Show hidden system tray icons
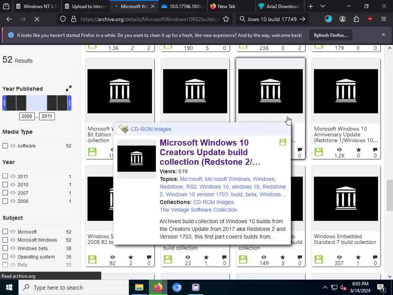393x295 pixels. coord(325,287)
